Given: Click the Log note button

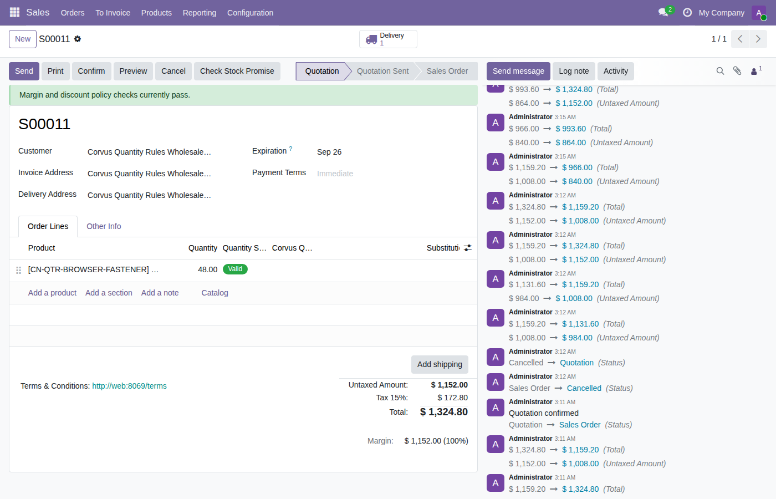Looking at the screenshot, I should 574,71.
